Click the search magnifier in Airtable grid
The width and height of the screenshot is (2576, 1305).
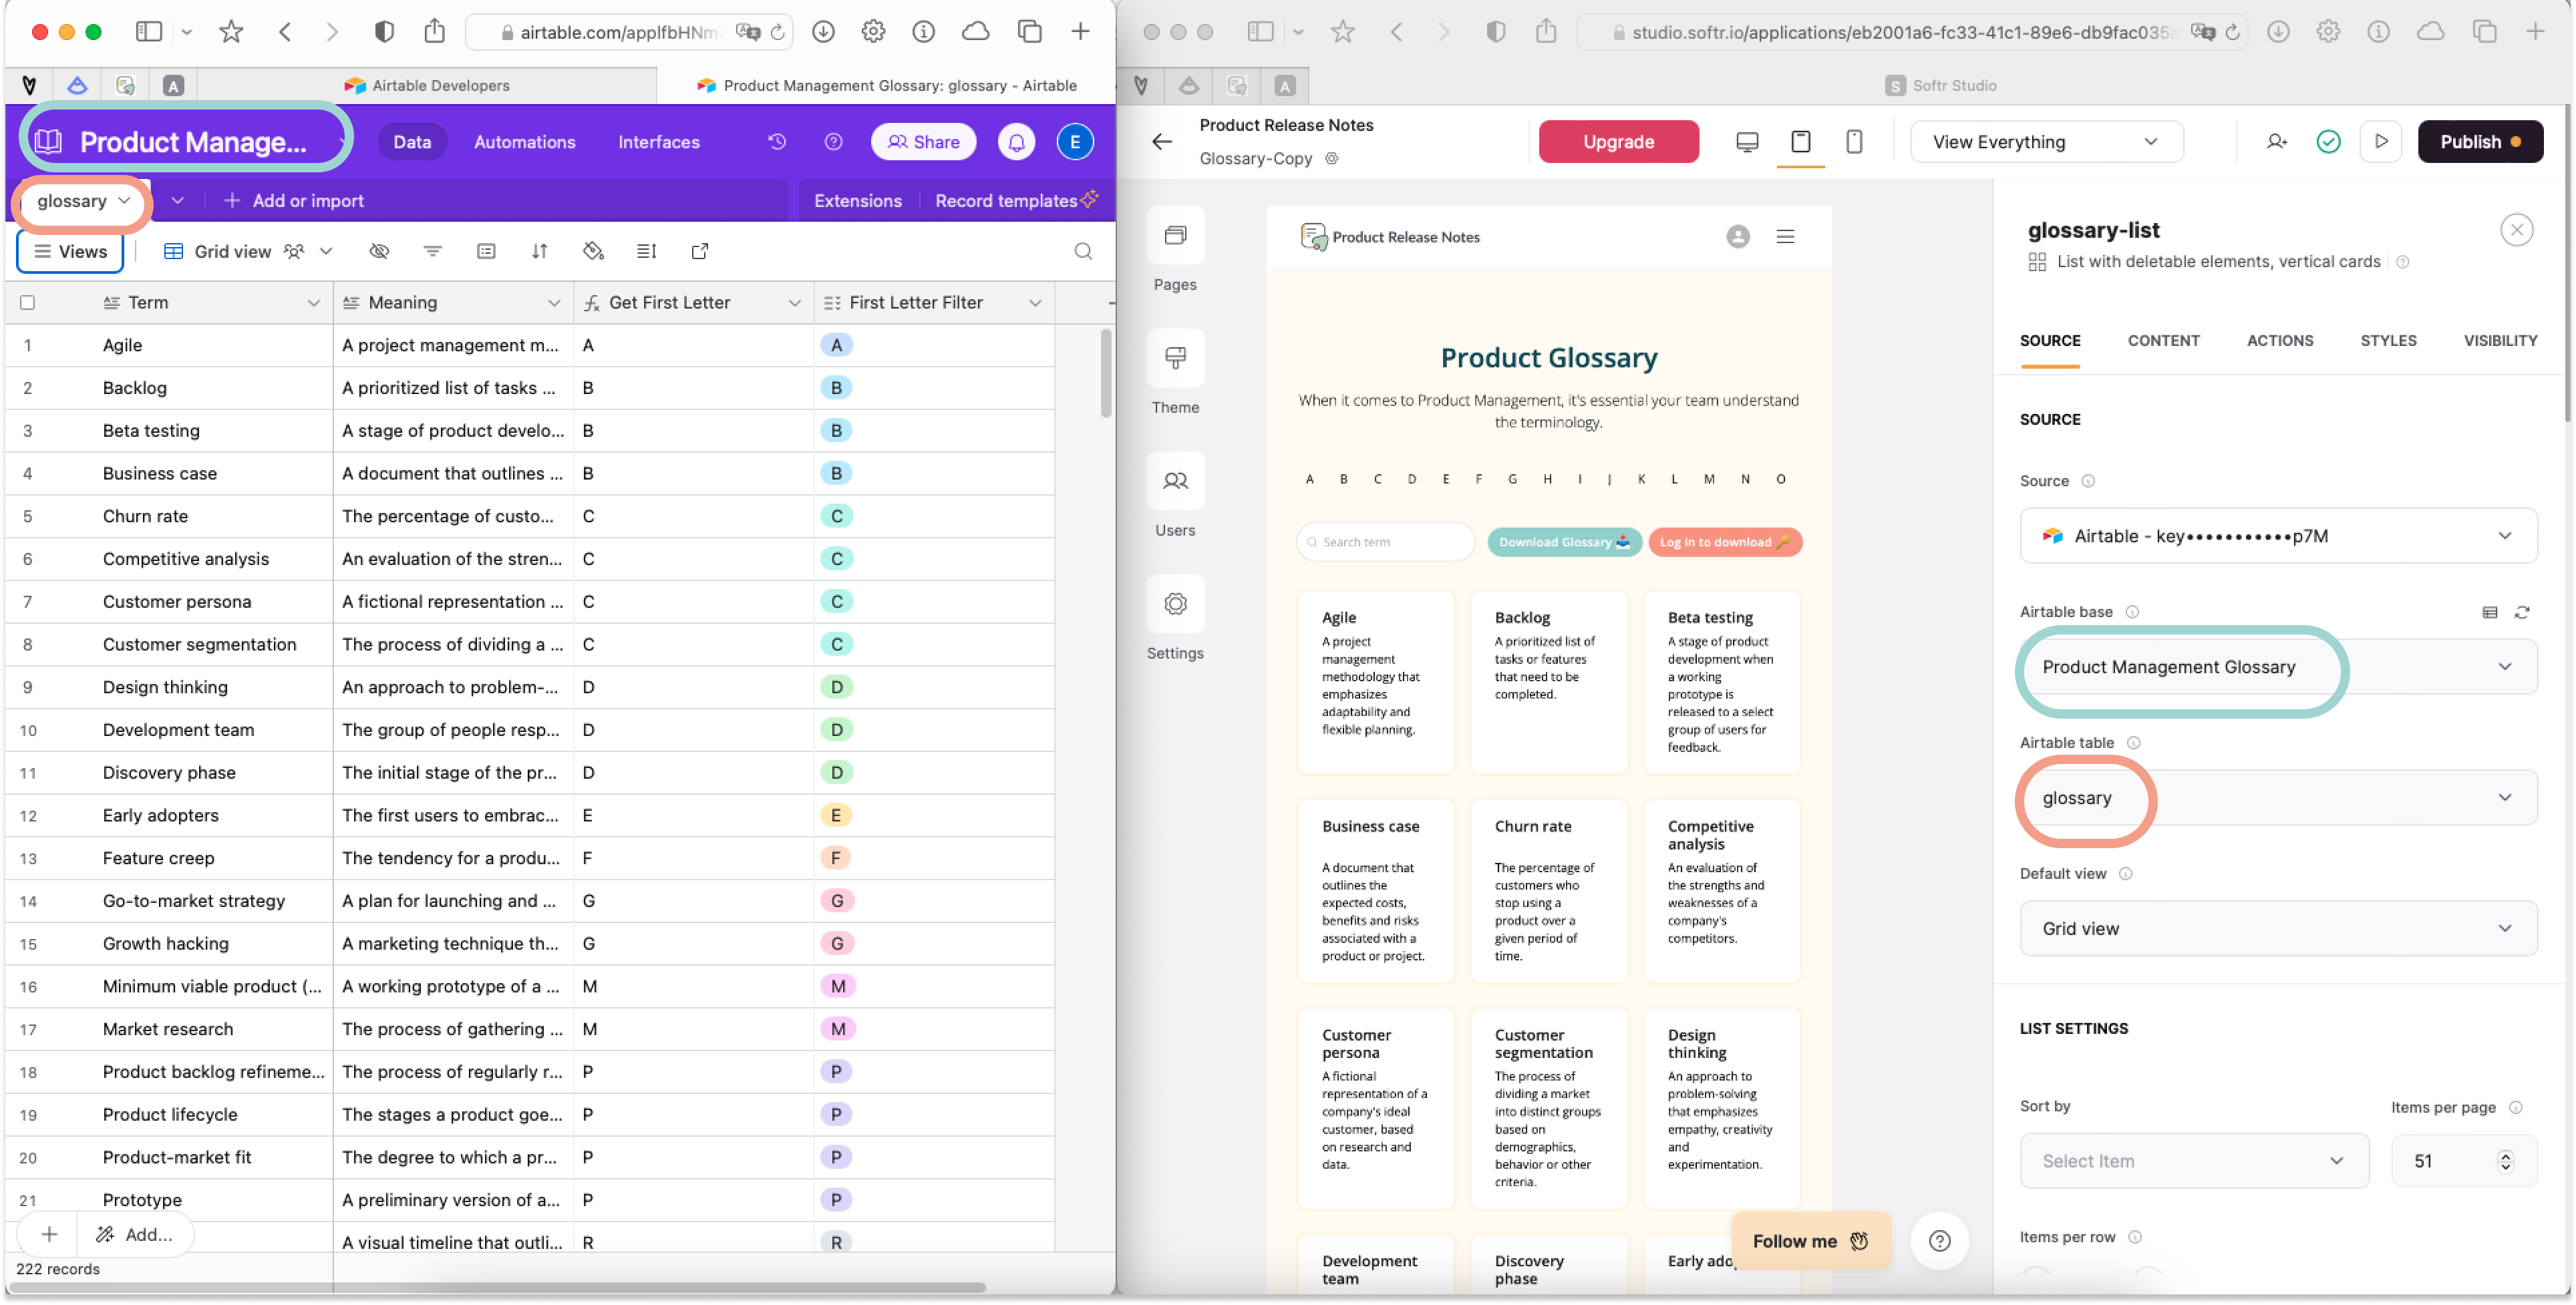1083,251
